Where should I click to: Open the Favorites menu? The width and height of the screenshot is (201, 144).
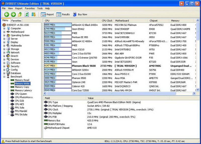(x=30, y=8)
